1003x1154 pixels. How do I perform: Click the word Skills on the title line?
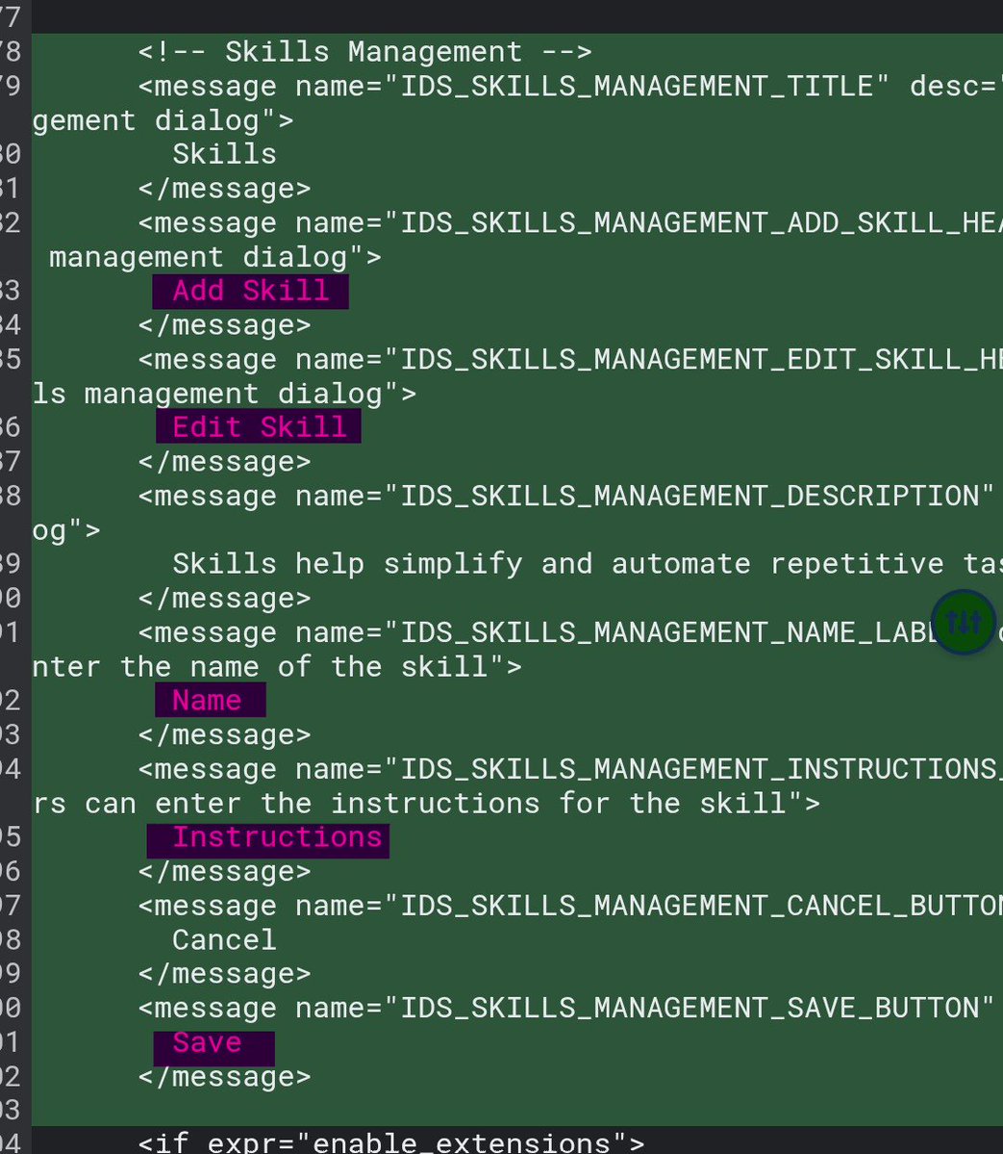223,154
